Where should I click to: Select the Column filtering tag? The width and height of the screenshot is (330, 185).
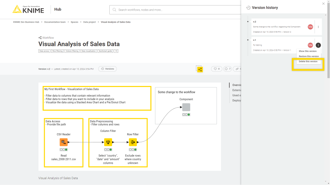click(x=72, y=51)
